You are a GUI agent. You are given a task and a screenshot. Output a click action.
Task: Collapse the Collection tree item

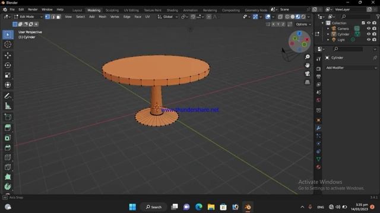(322, 23)
